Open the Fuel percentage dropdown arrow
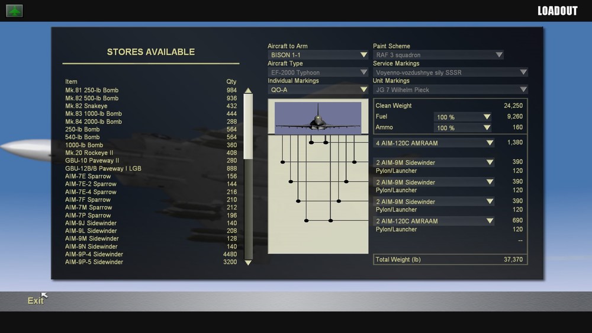592x333 pixels. pyautogui.click(x=487, y=117)
